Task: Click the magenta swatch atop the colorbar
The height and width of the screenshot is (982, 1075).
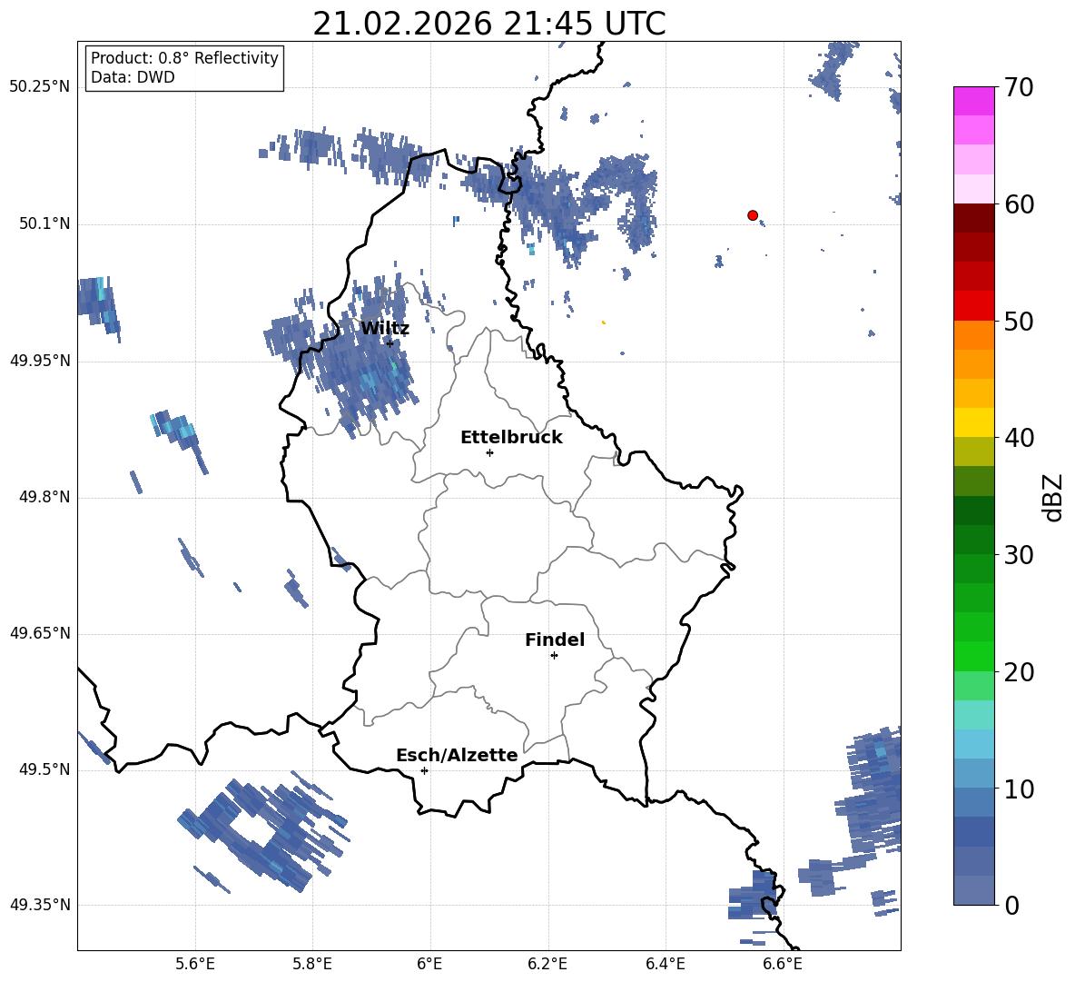Action: [x=973, y=101]
